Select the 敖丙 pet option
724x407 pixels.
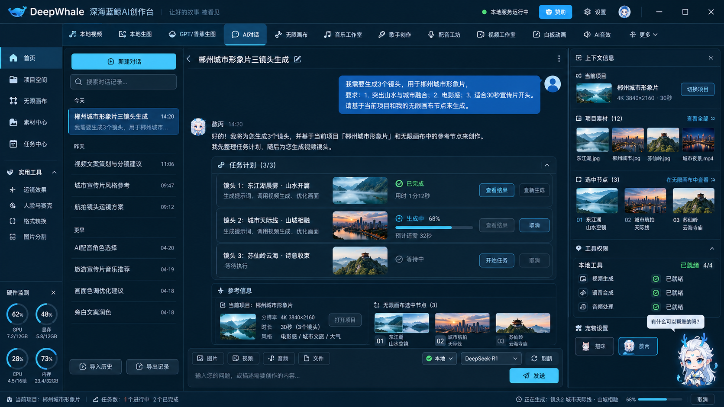point(638,346)
